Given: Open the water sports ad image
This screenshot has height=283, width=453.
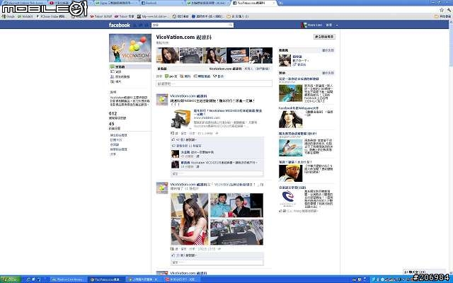Looking at the screenshot, I should (291, 148).
